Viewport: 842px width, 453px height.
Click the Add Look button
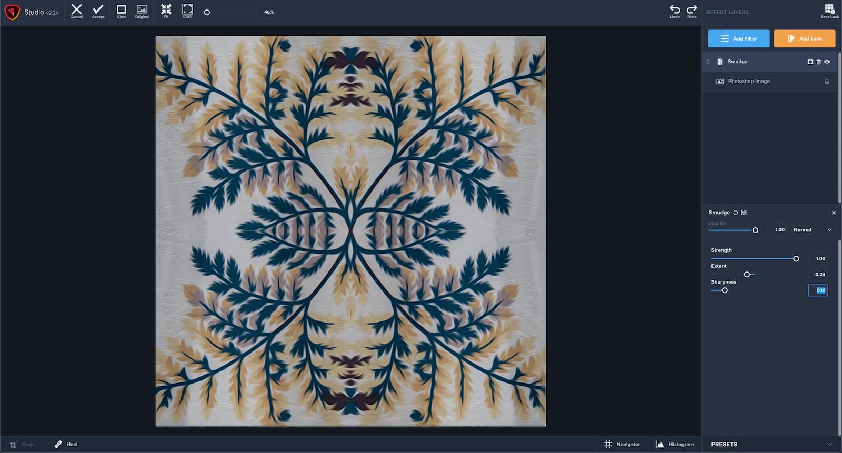point(804,38)
